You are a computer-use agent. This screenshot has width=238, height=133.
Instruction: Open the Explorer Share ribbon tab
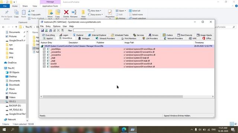click(x=25, y=6)
